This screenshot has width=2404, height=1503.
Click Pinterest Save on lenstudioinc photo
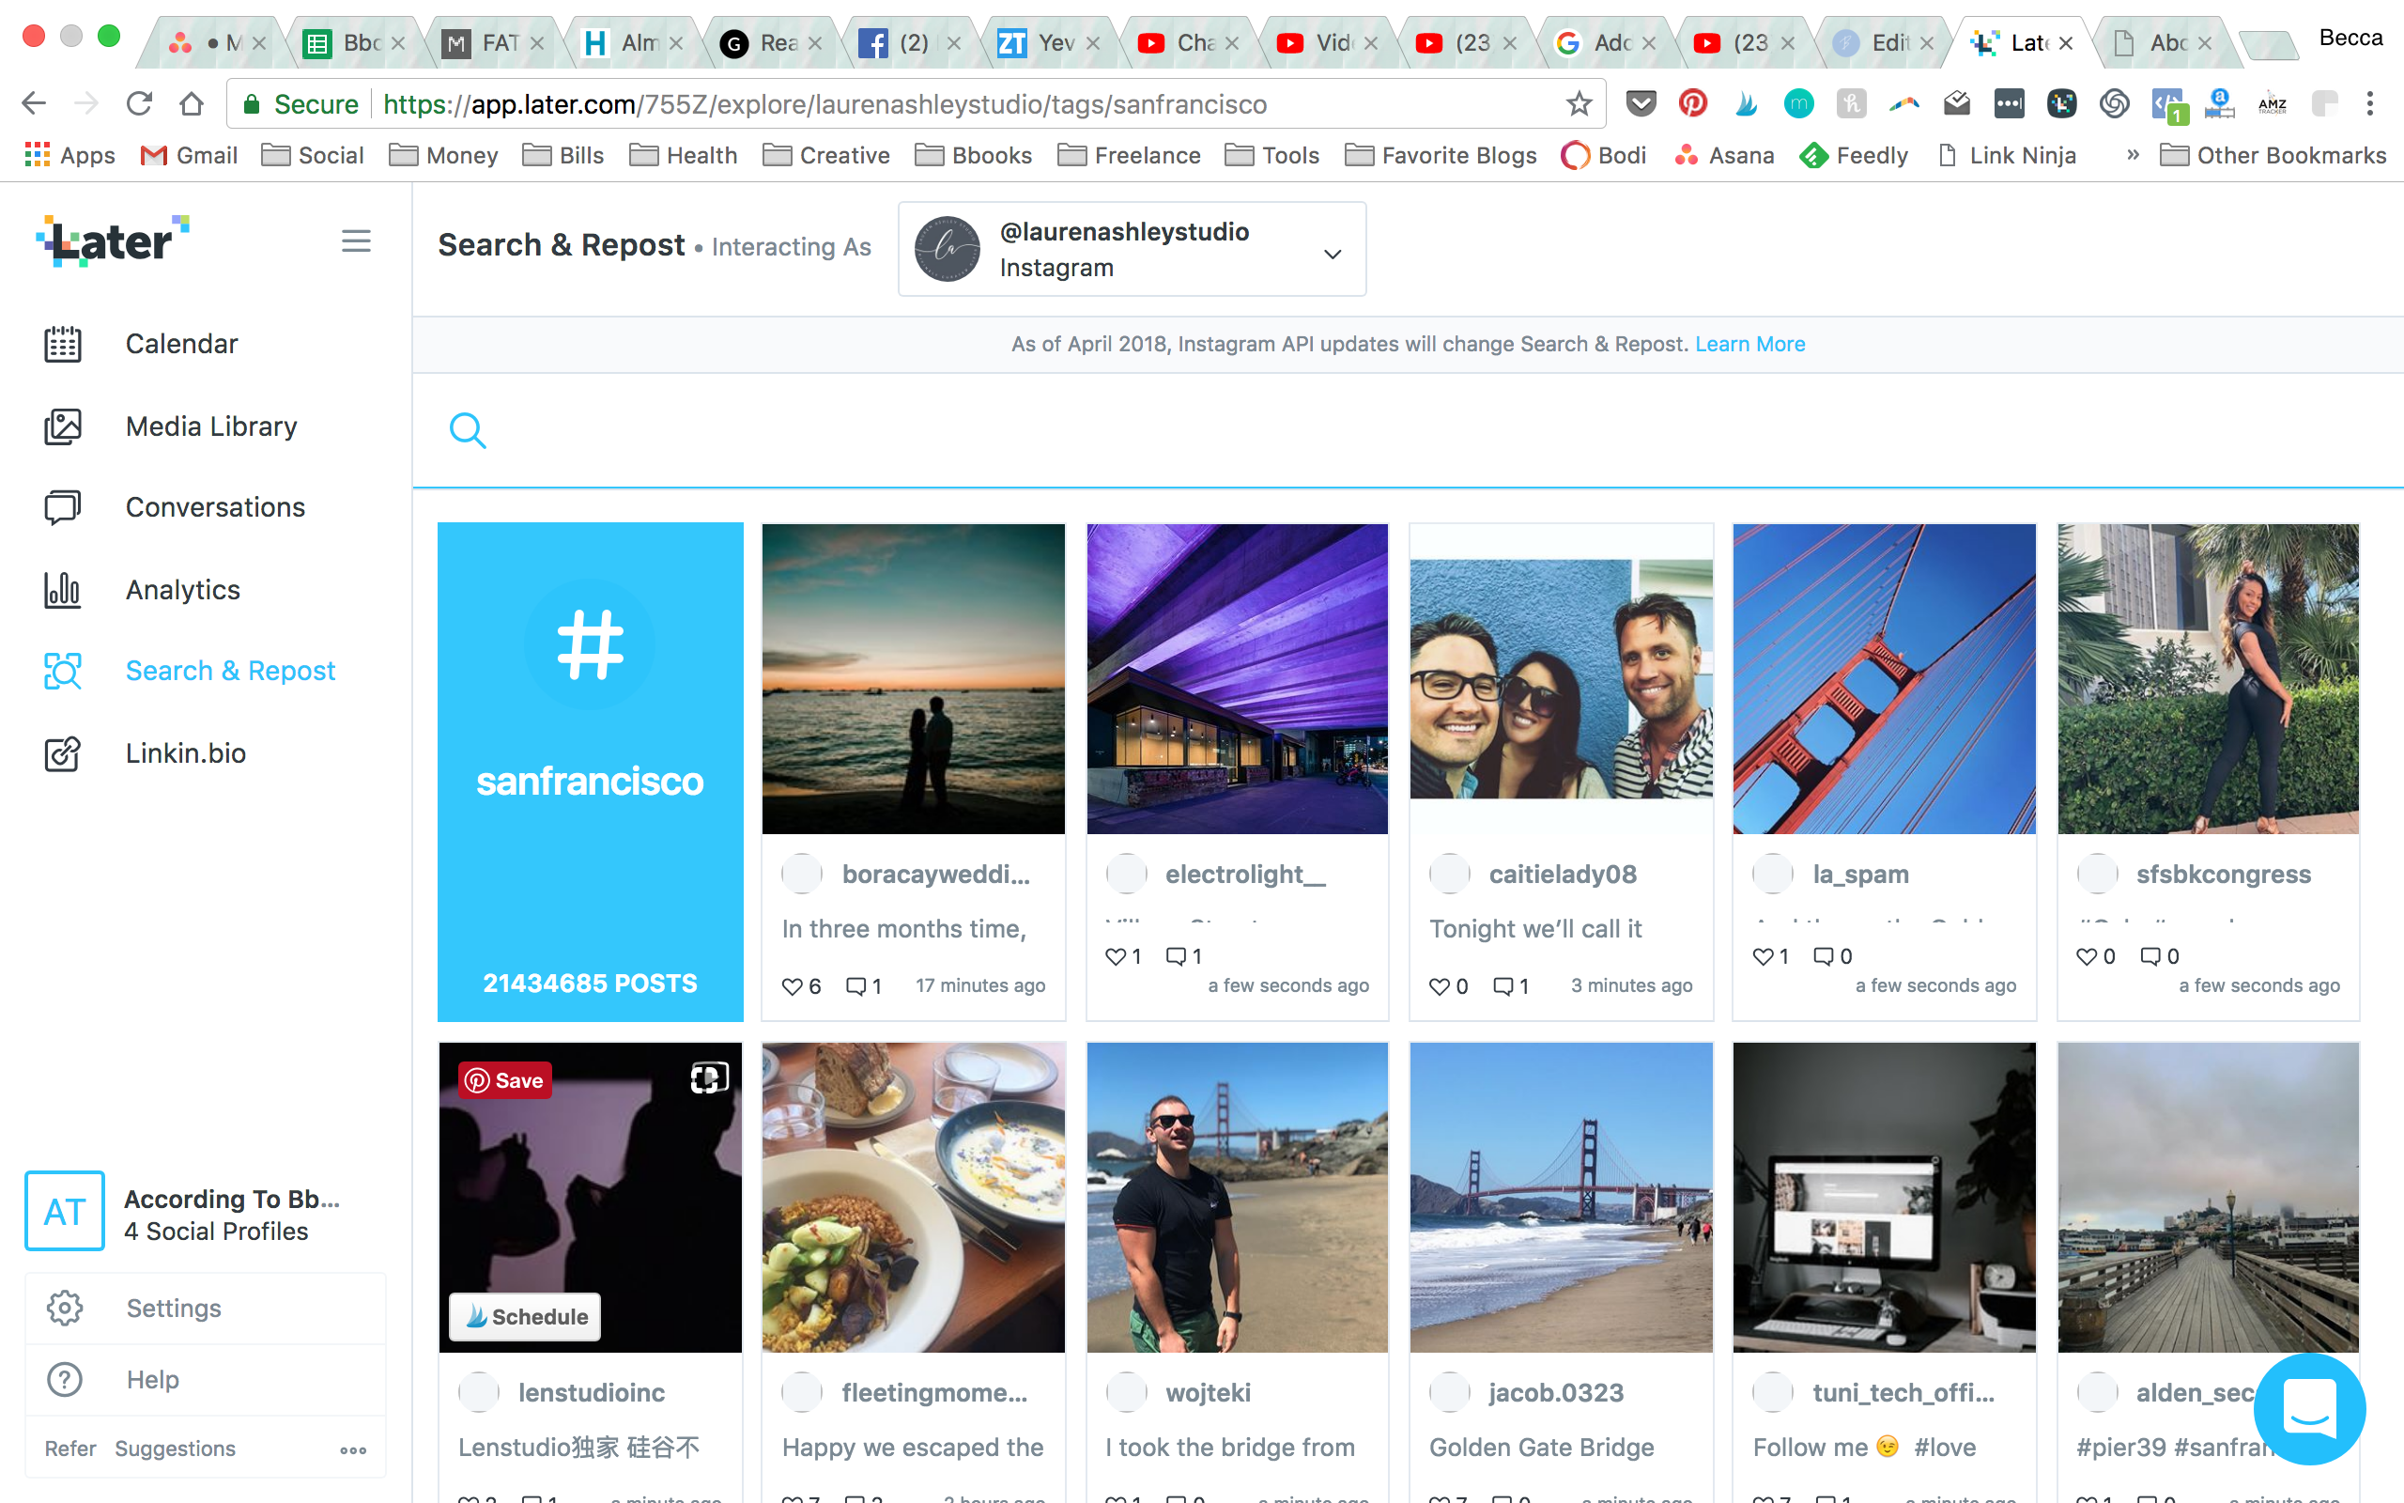504,1080
